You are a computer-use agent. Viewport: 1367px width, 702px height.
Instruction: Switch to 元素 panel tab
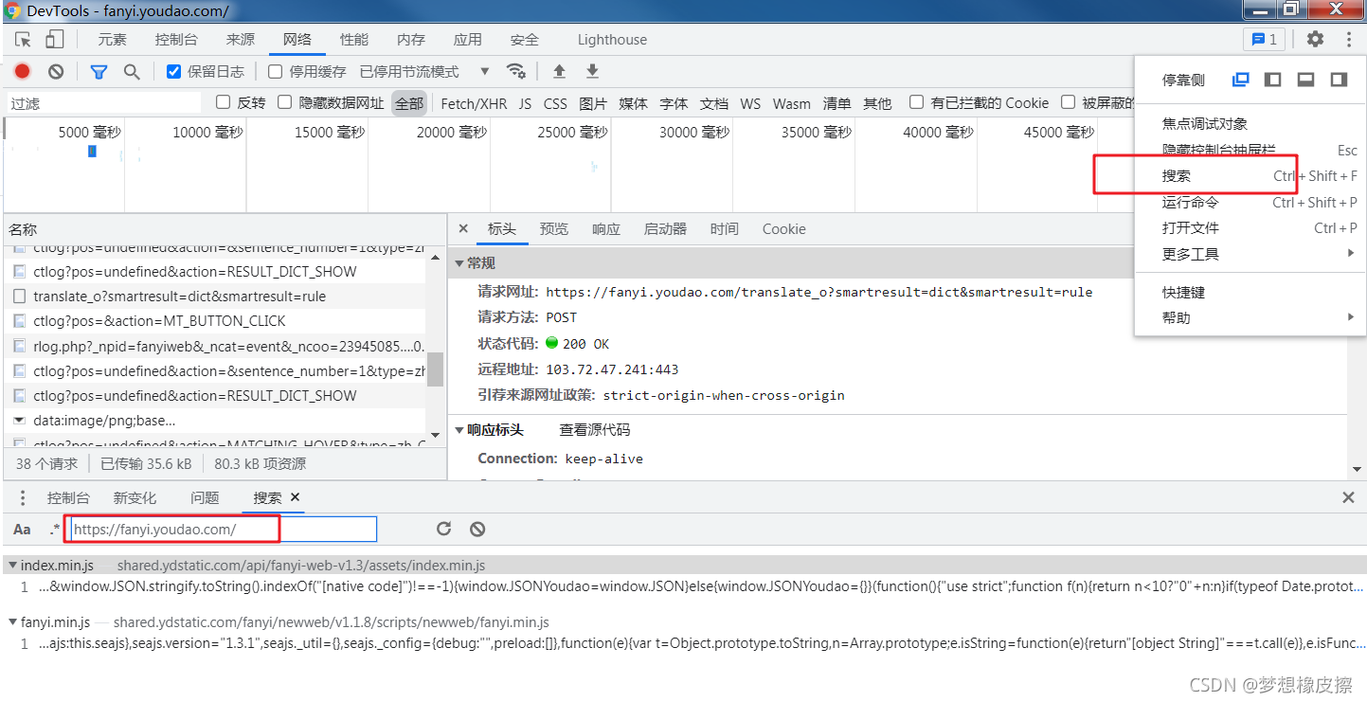pos(112,40)
